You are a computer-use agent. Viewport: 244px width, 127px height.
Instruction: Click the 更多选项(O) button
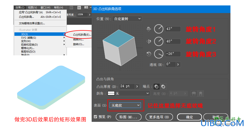pos(159,117)
